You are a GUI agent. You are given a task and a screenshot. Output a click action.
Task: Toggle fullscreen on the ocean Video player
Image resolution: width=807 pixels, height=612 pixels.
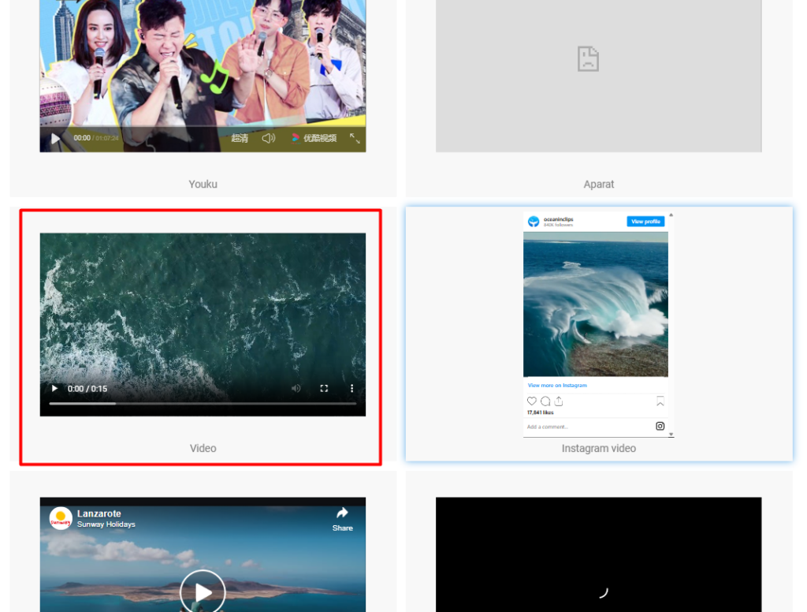tap(324, 389)
